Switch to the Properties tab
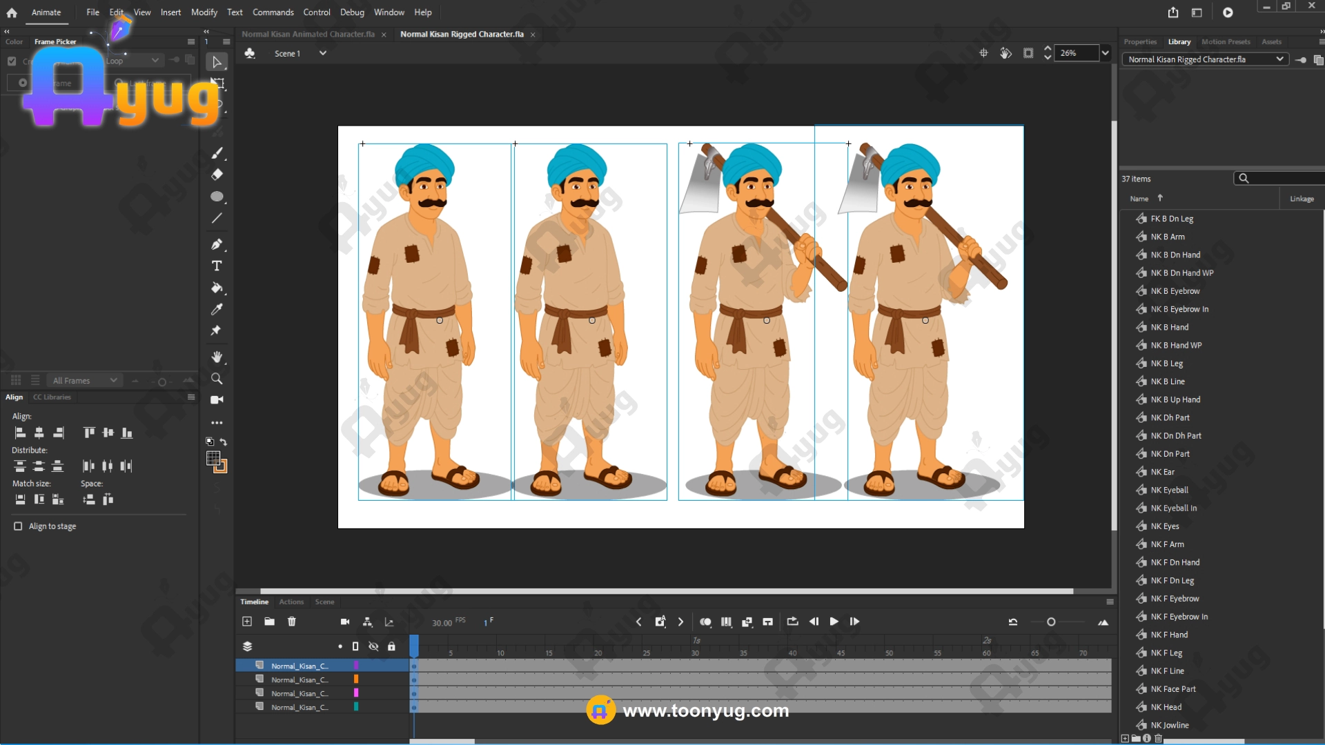 click(1139, 42)
